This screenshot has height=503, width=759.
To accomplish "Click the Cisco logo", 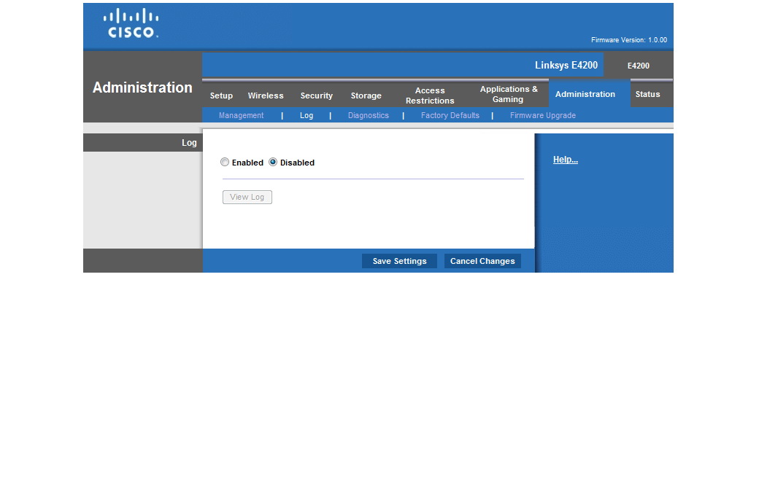I will [x=131, y=23].
